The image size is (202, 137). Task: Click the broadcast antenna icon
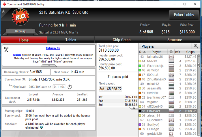coord(6,49)
